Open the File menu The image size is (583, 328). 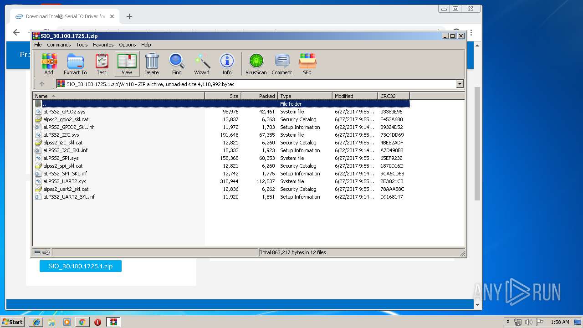38,45
